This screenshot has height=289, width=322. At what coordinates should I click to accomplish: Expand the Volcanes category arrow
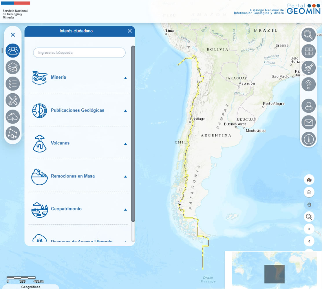pos(125,144)
